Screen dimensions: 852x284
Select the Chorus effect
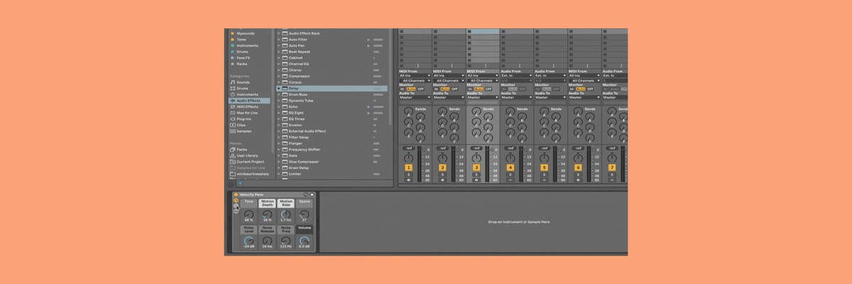295,70
